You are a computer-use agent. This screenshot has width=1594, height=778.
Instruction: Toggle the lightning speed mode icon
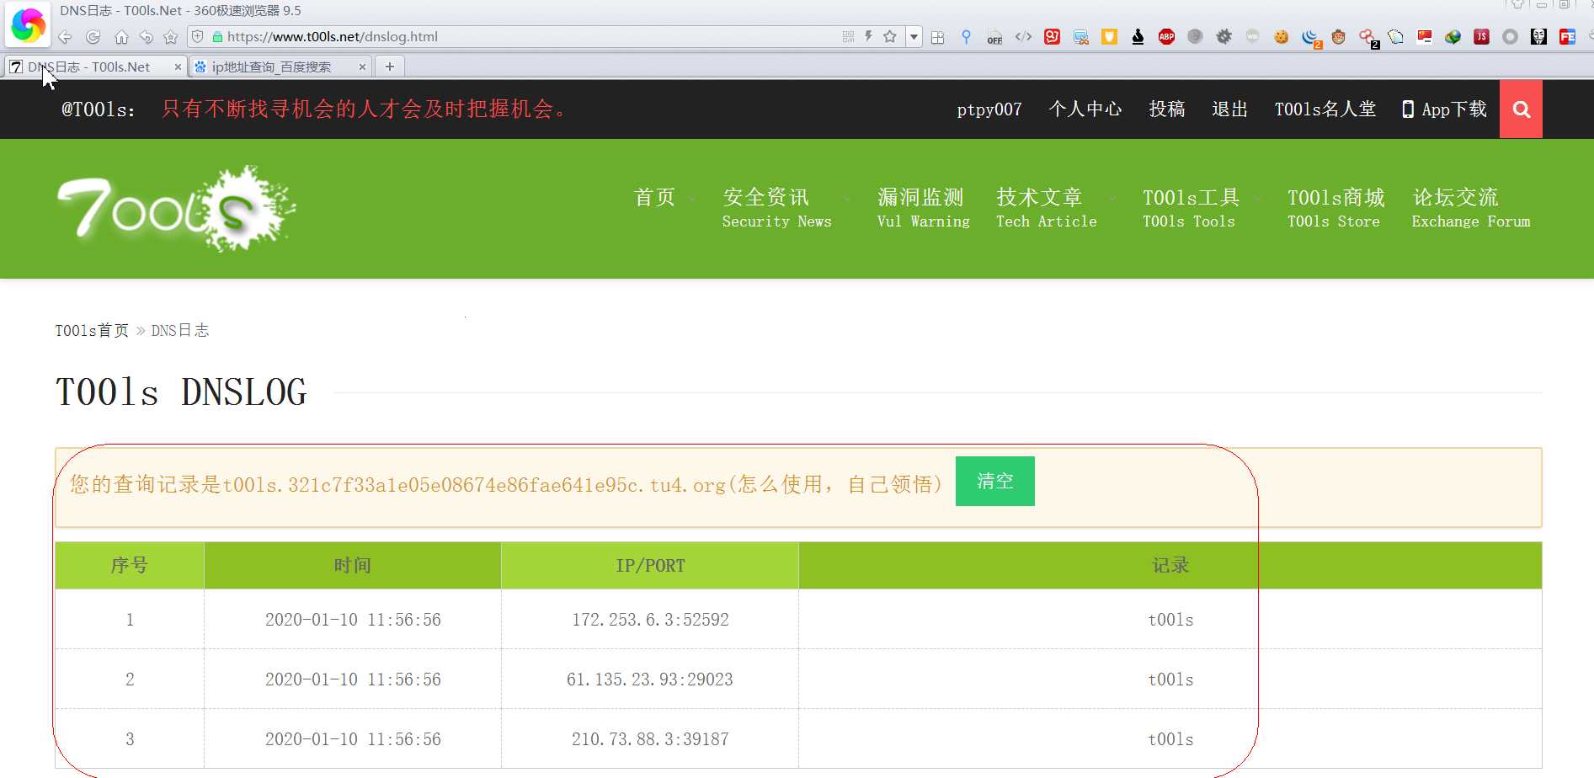point(868,36)
